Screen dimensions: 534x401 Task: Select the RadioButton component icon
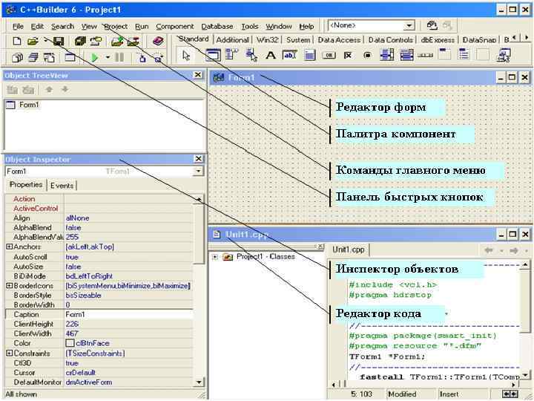[x=367, y=55]
